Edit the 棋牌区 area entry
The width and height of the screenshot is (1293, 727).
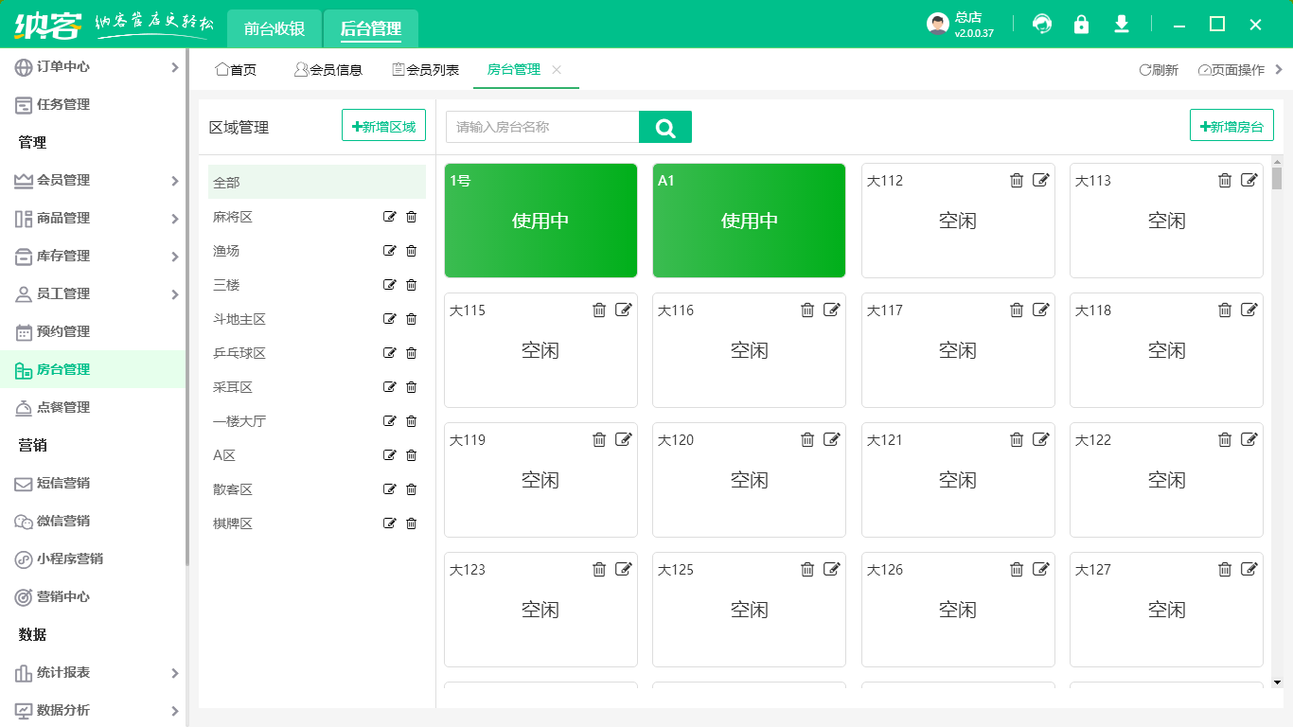pos(389,523)
